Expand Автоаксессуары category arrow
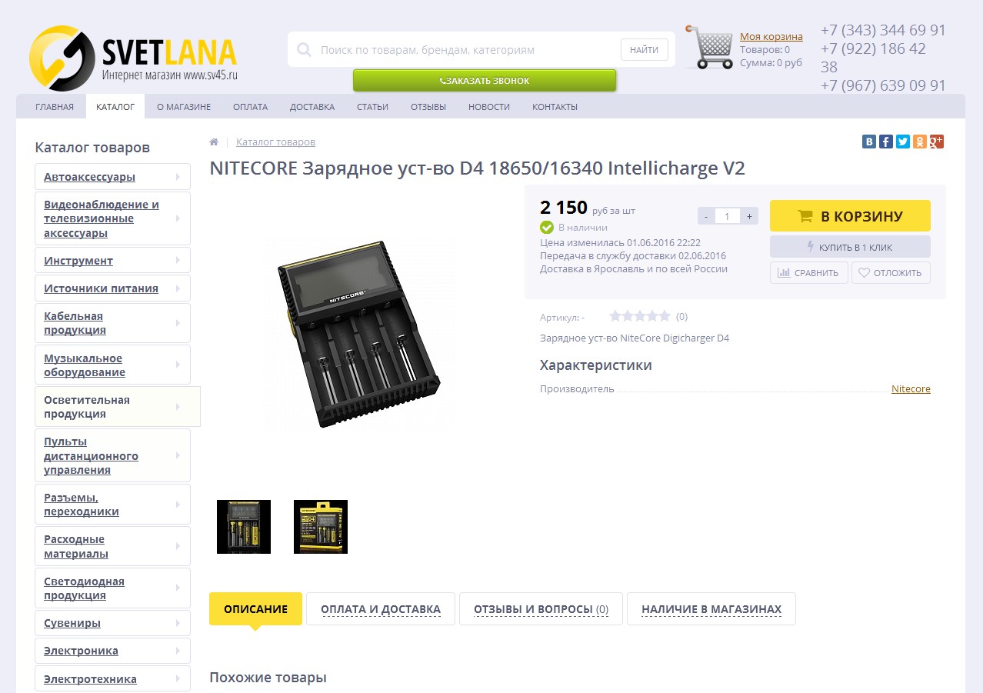The width and height of the screenshot is (983, 693). tap(178, 177)
